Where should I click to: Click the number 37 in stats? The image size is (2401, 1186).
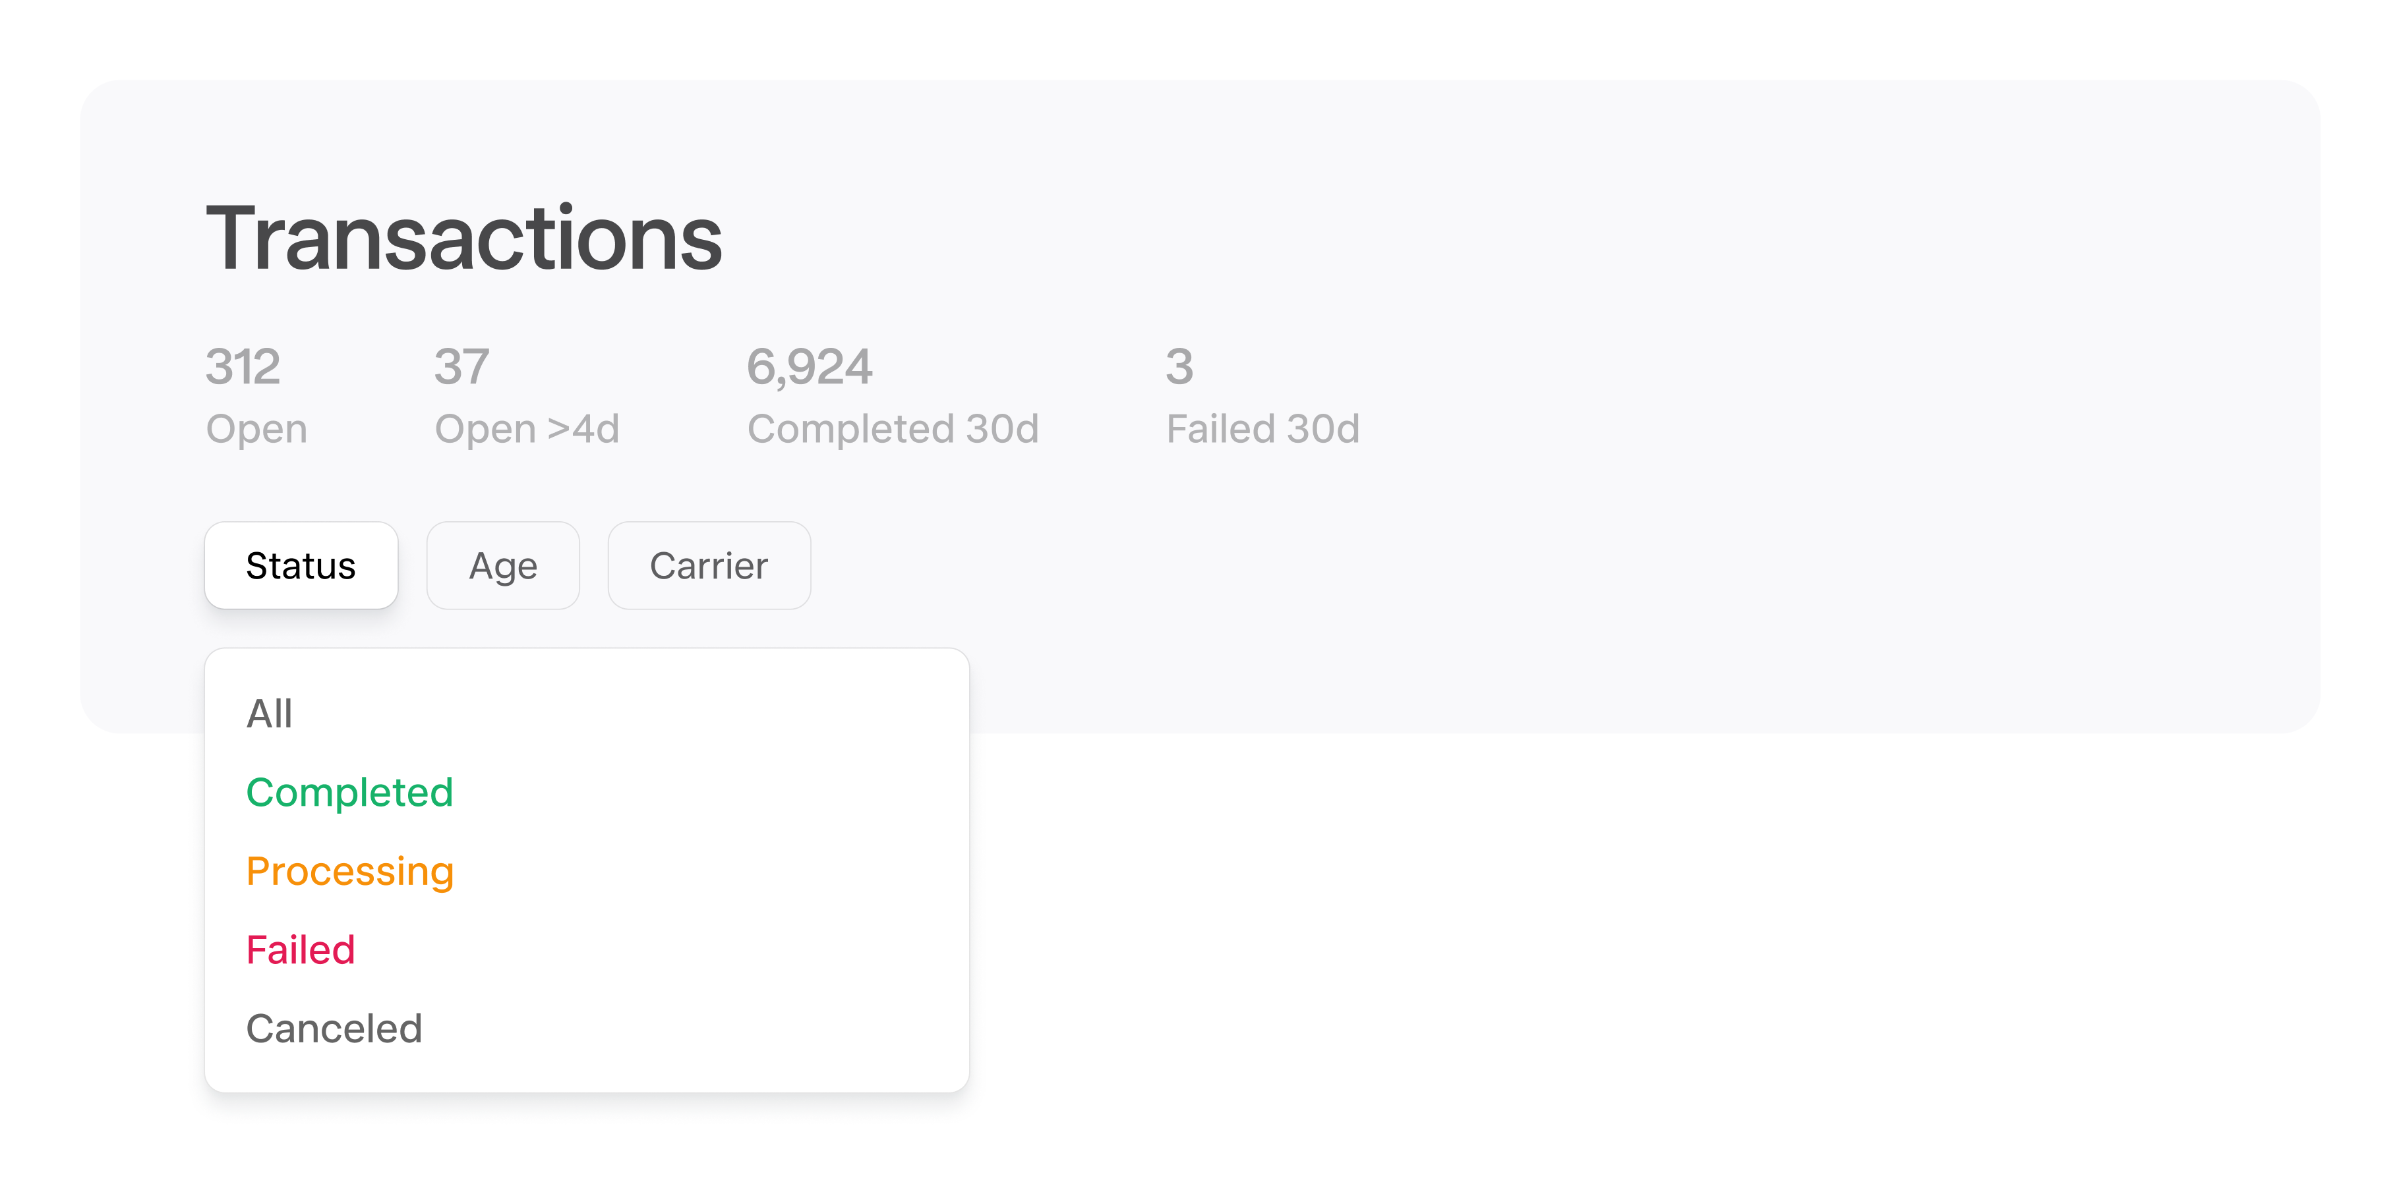pos(461,367)
